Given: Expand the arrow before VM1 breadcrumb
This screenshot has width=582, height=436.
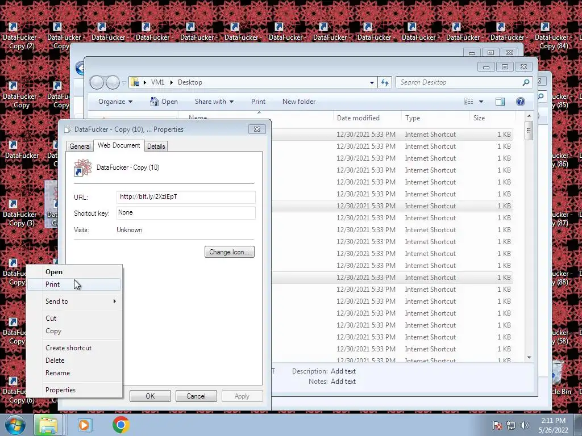Looking at the screenshot, I should 145,82.
